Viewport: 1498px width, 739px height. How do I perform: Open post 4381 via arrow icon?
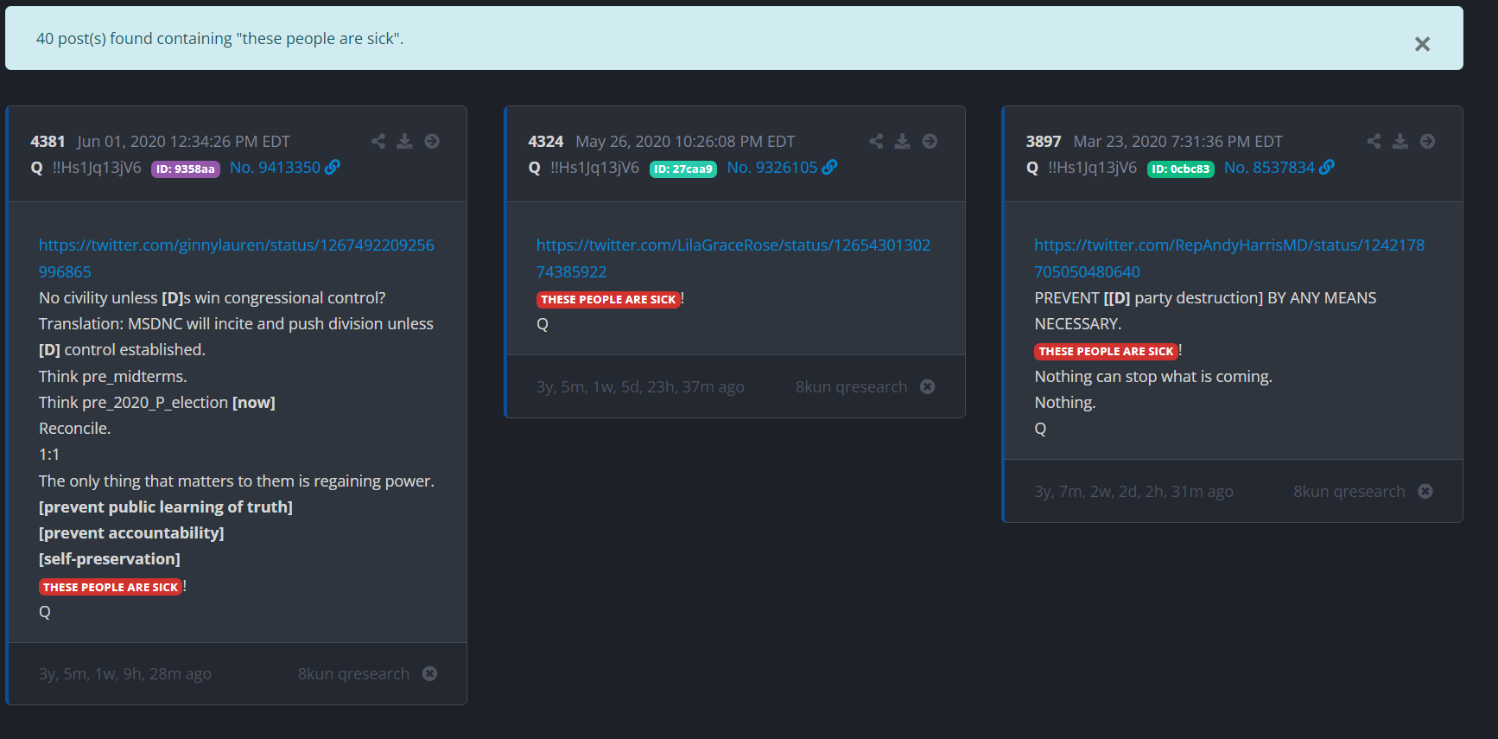pos(432,141)
